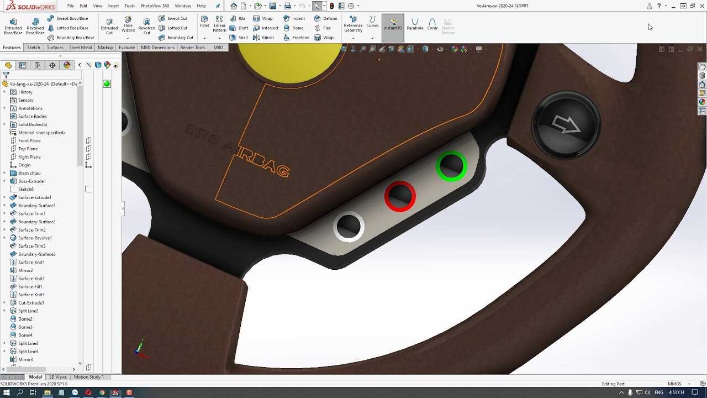Switch to the Render Tools tab
Screen dimensions: 707x398
click(x=192, y=48)
